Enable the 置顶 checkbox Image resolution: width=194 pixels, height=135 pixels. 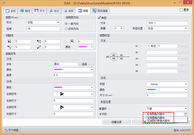181,10
